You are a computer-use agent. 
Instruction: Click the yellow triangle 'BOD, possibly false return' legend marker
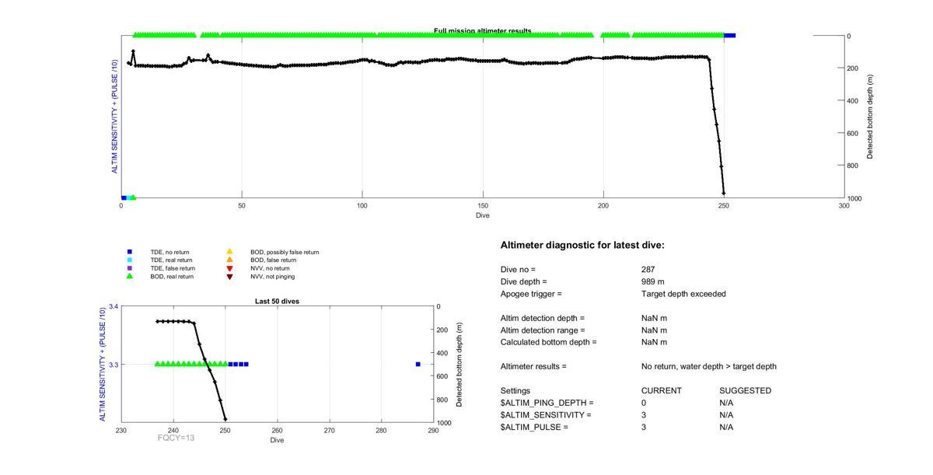tap(229, 252)
